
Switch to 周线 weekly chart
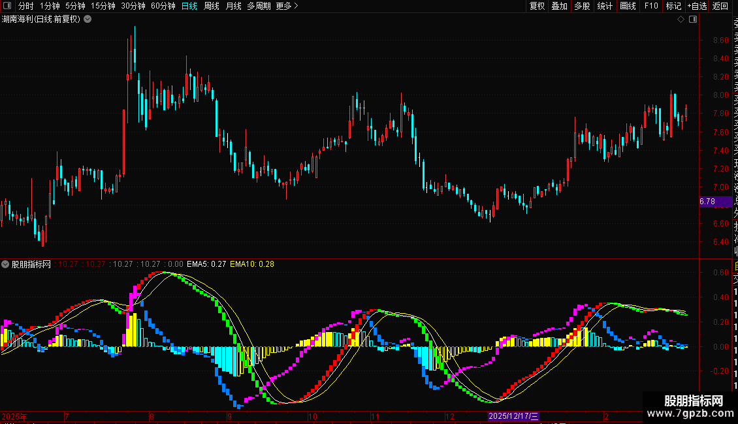212,6
